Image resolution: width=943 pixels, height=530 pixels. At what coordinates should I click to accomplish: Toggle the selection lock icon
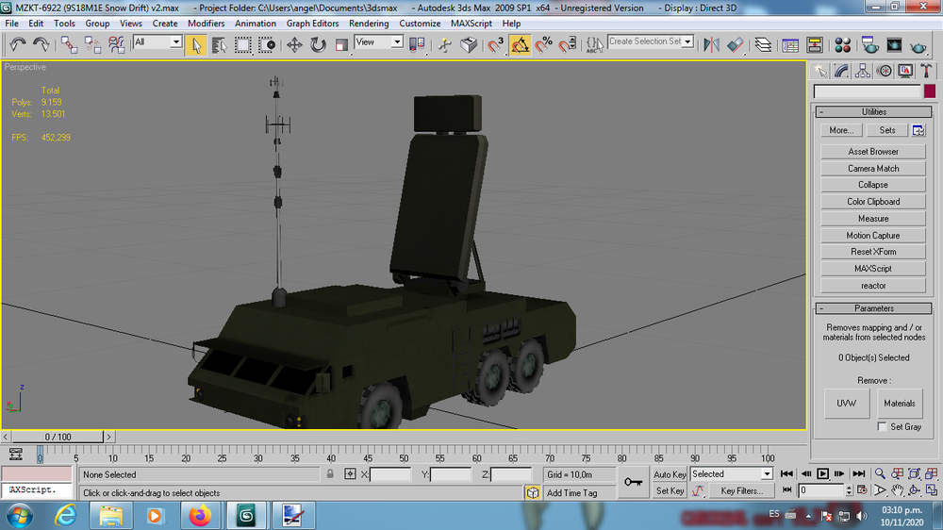(330, 474)
